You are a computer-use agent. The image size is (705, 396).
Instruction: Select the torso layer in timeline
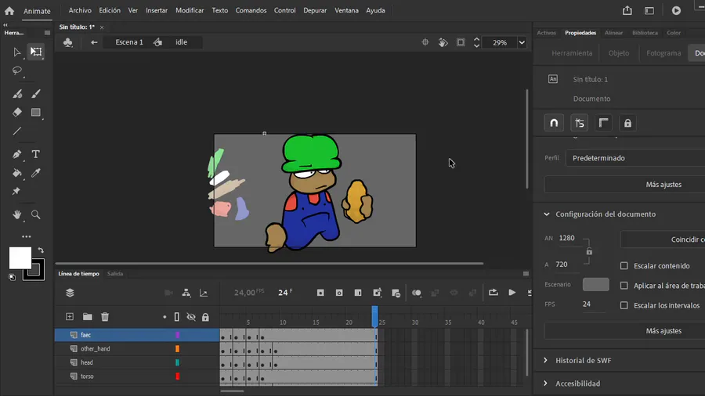(x=87, y=376)
